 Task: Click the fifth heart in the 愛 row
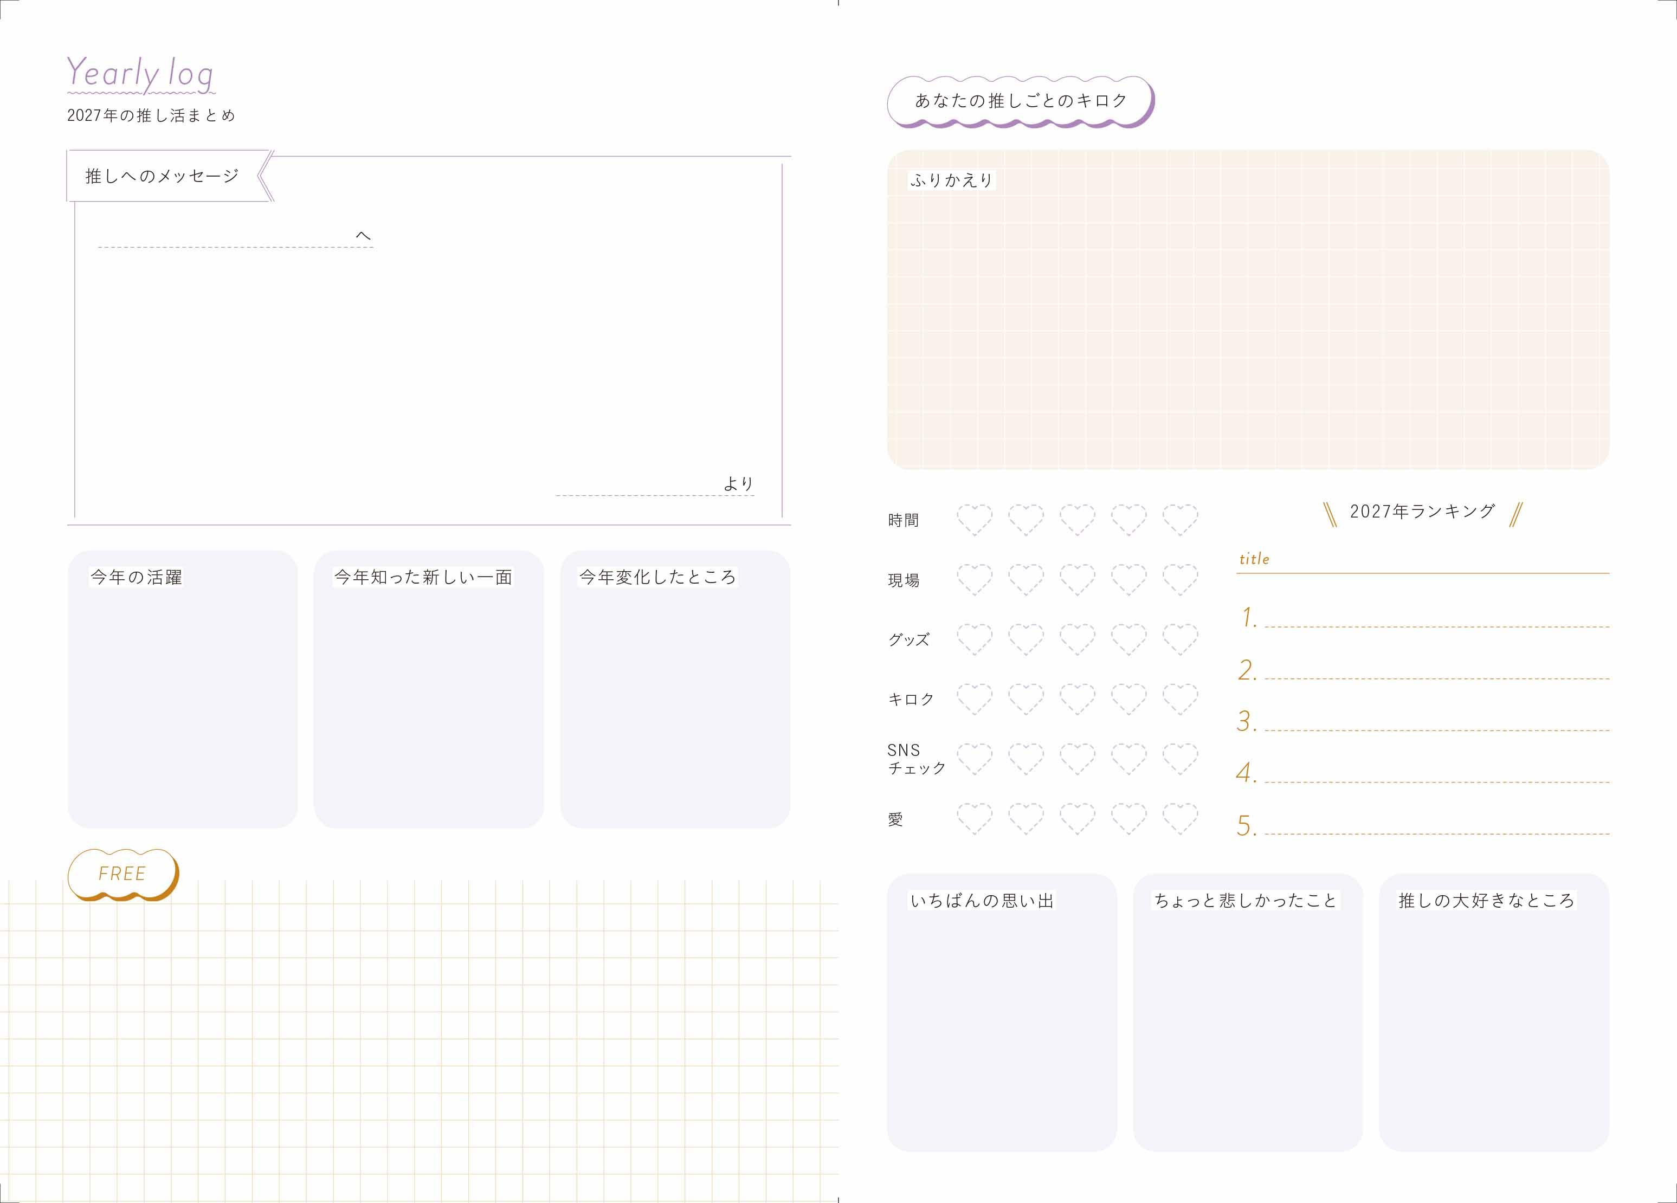point(1180,819)
